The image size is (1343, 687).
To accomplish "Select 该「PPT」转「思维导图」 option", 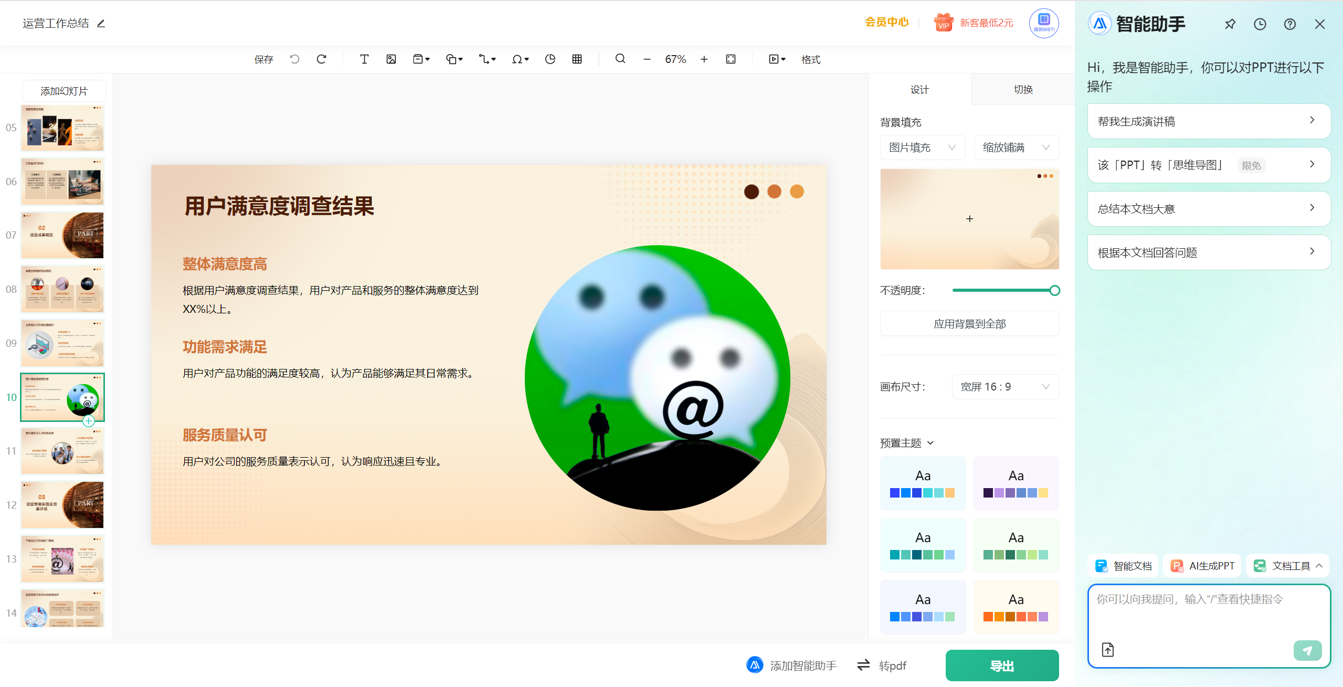I will coord(1209,165).
